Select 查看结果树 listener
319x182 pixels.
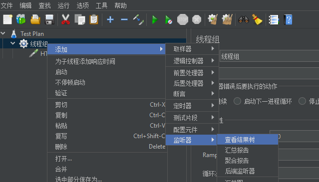click(x=248, y=140)
